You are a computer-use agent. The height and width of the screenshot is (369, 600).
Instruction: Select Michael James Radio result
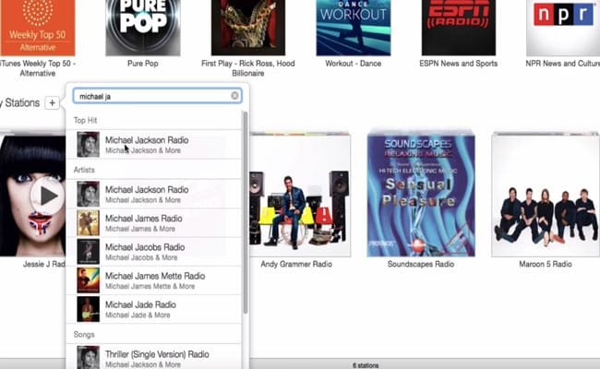(154, 223)
